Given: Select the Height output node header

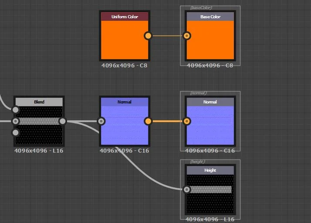Looking at the screenshot, I should coord(210,170).
